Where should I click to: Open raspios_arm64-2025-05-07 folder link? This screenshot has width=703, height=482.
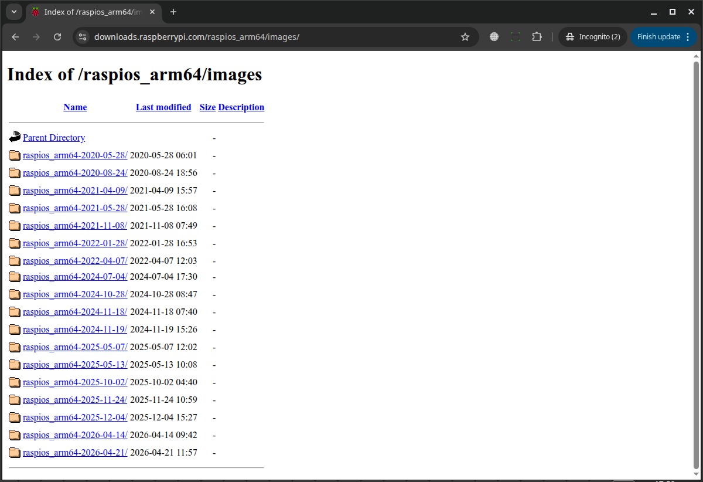75,347
